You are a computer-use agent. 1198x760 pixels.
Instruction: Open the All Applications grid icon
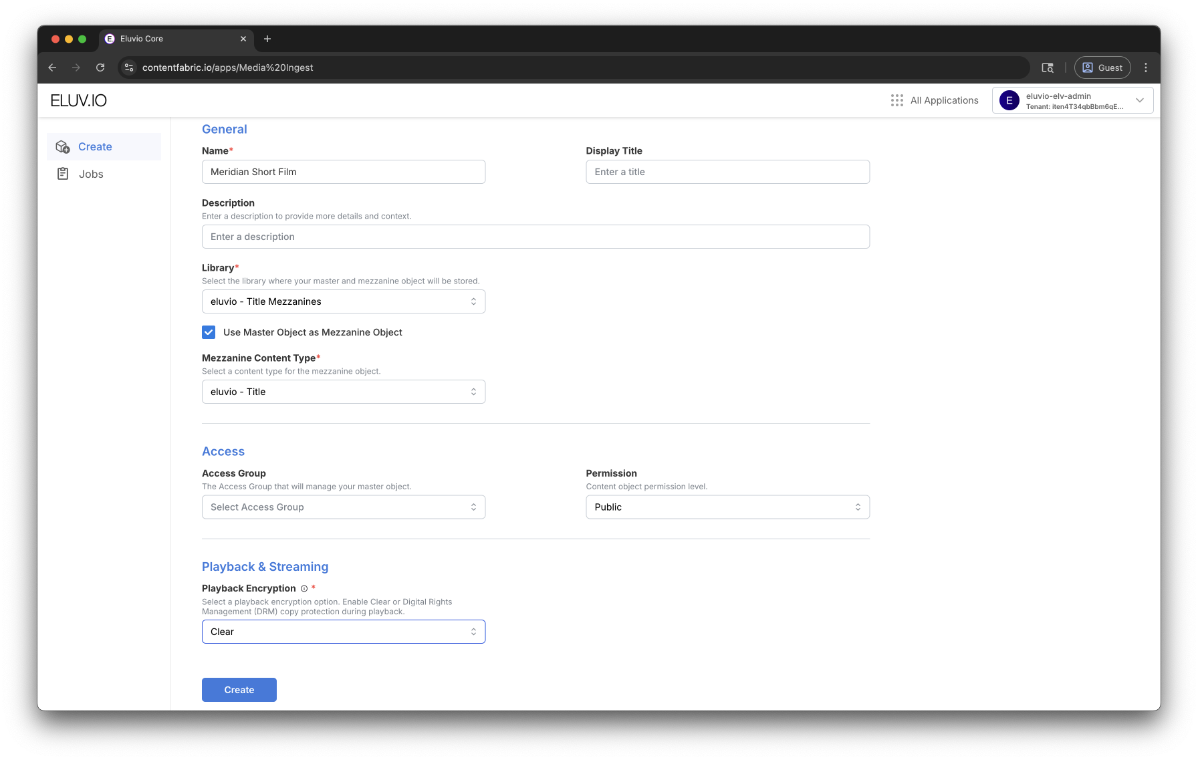(897, 100)
